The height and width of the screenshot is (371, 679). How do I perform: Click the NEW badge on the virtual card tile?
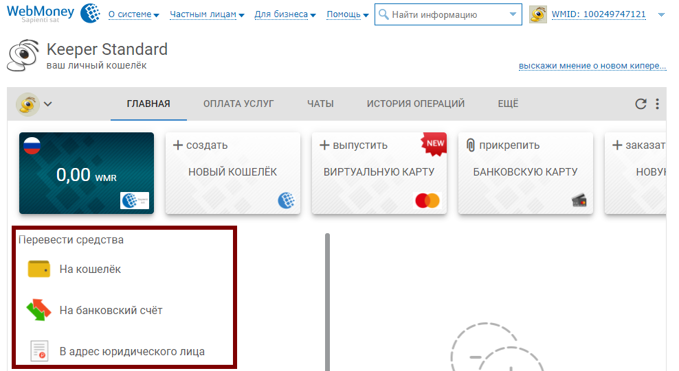coord(434,143)
